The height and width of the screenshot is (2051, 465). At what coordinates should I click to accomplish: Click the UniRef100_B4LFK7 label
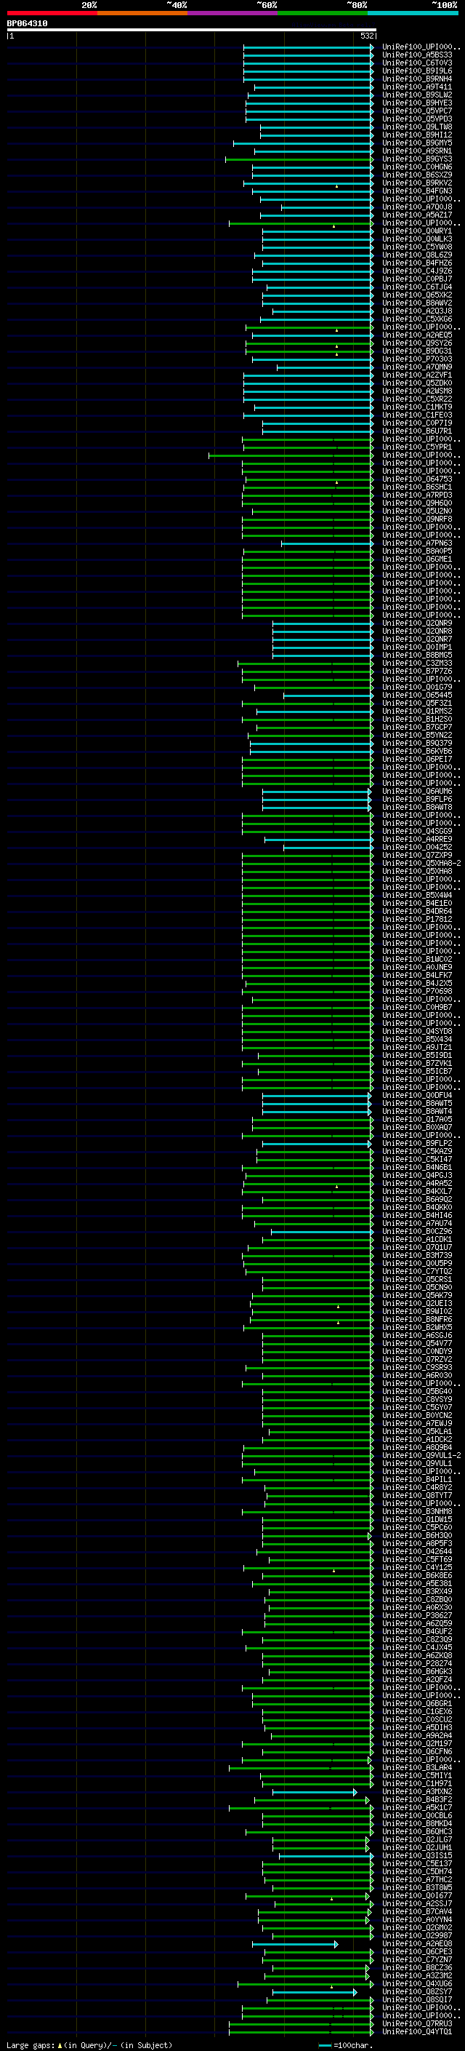click(417, 976)
